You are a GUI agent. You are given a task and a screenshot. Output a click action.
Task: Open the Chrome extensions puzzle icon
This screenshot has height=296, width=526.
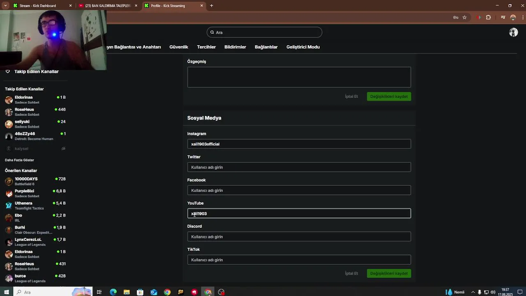488,17
